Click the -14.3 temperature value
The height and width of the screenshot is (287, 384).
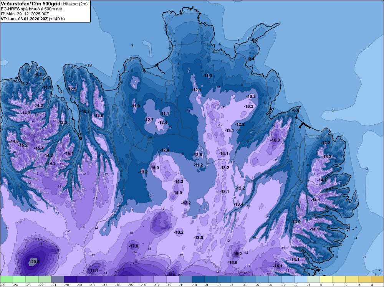178,181
